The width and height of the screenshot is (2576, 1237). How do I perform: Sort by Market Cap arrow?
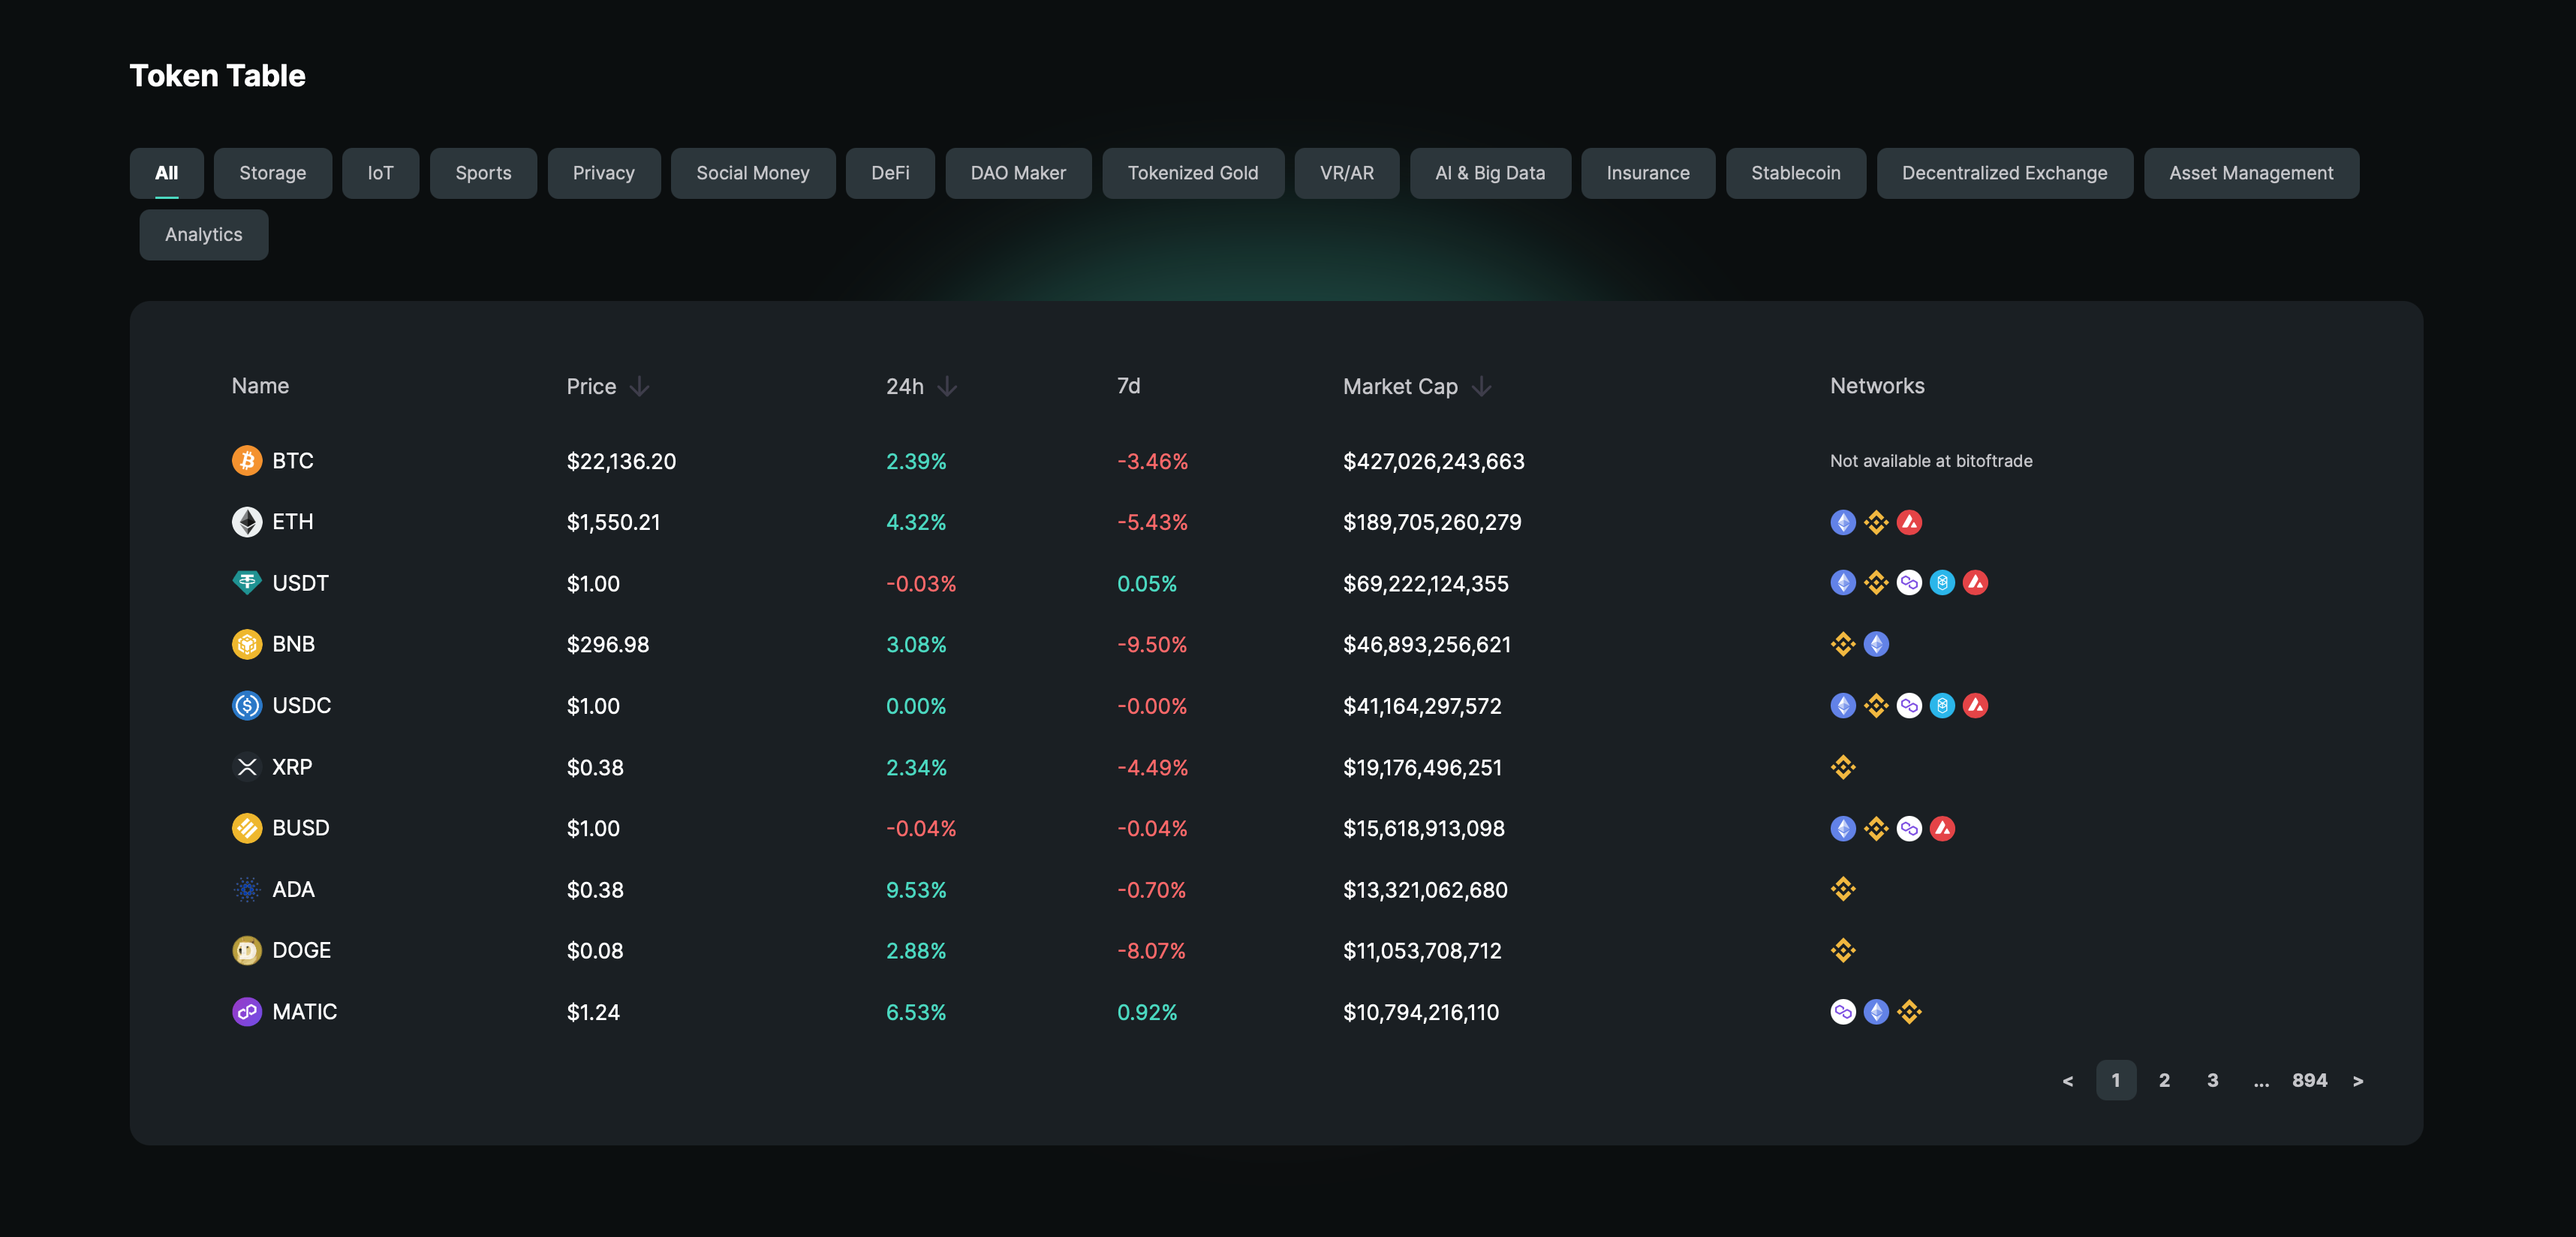1481,387
